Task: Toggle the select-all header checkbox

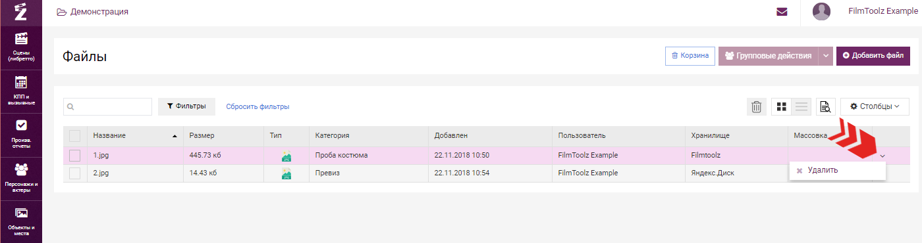Action: coord(74,136)
